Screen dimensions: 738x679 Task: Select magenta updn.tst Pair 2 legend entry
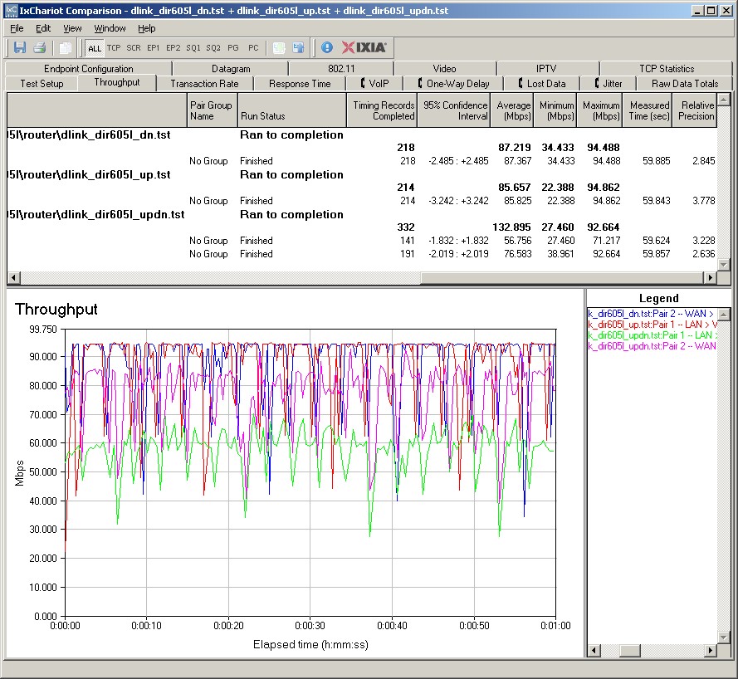[652, 346]
